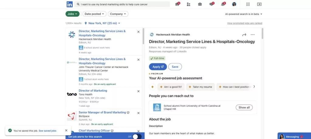Open Senior Manager of Brand Marketing job
Viewport: 311px width, 139px height.
pos(102,112)
